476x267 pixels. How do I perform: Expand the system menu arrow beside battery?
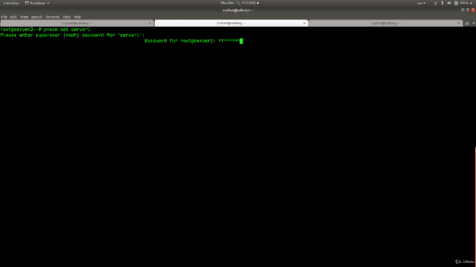pos(471,3)
